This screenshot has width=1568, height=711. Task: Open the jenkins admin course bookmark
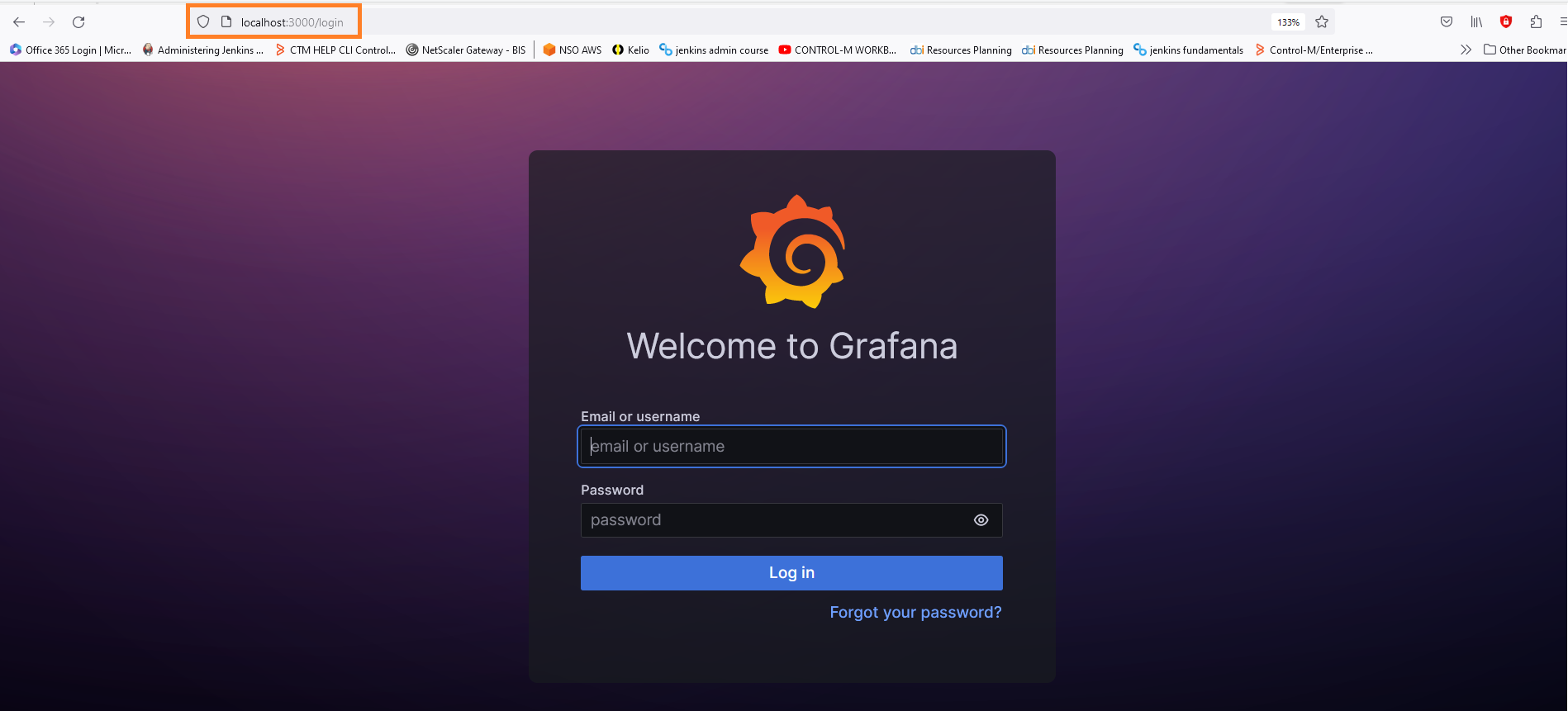tap(714, 50)
